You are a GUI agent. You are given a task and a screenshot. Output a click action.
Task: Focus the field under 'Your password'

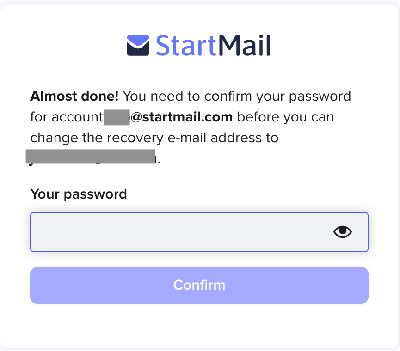pos(162,232)
